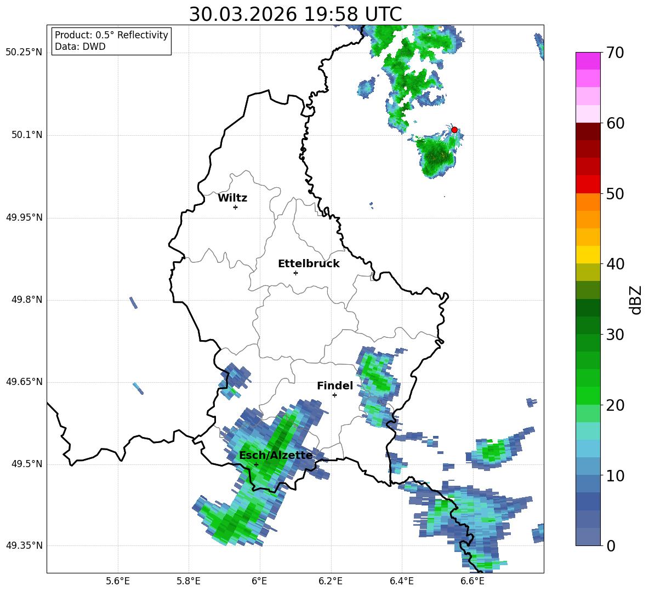Viewport: 649px width, 592px height.
Task: Click the Wiltz station cross marker
Action: [235, 207]
